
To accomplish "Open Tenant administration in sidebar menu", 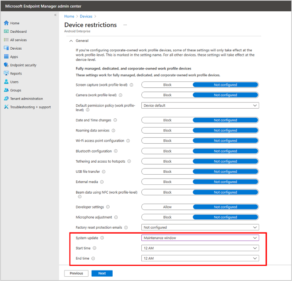I will pyautogui.click(x=26, y=99).
